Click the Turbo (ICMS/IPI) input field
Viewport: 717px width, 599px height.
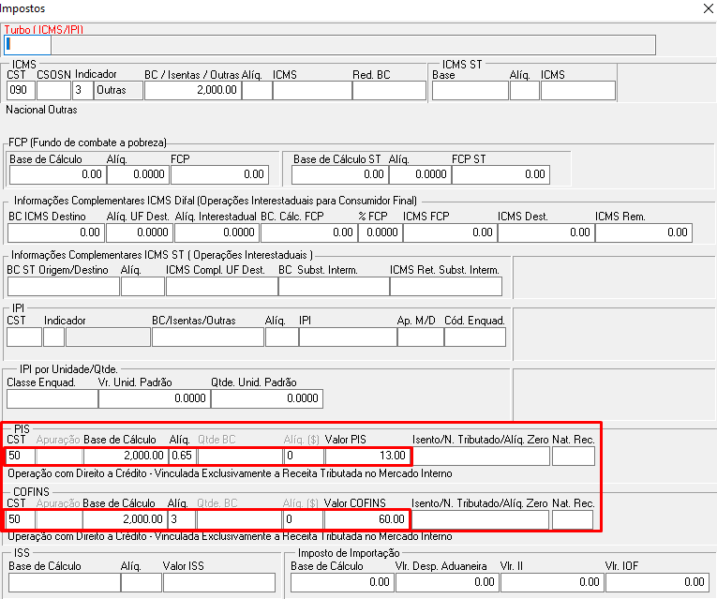(27, 45)
